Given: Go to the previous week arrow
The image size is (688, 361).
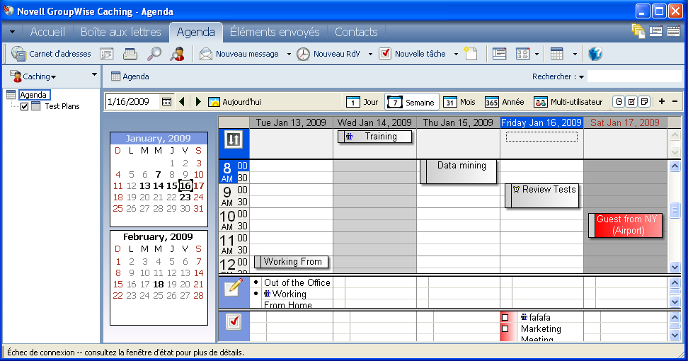Looking at the screenshot, I should [182, 102].
